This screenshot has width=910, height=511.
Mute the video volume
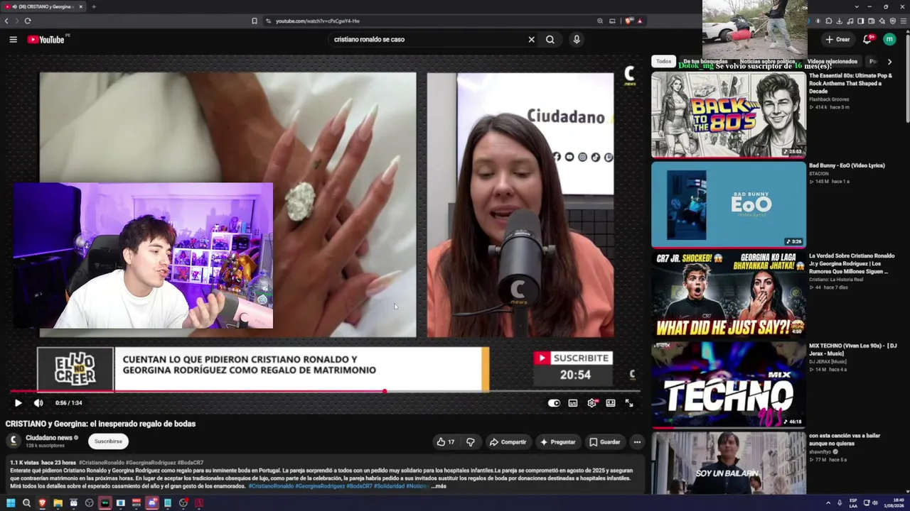point(38,403)
